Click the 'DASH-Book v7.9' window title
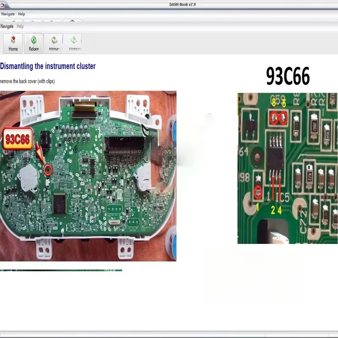The width and height of the screenshot is (338, 338). tap(183, 4)
